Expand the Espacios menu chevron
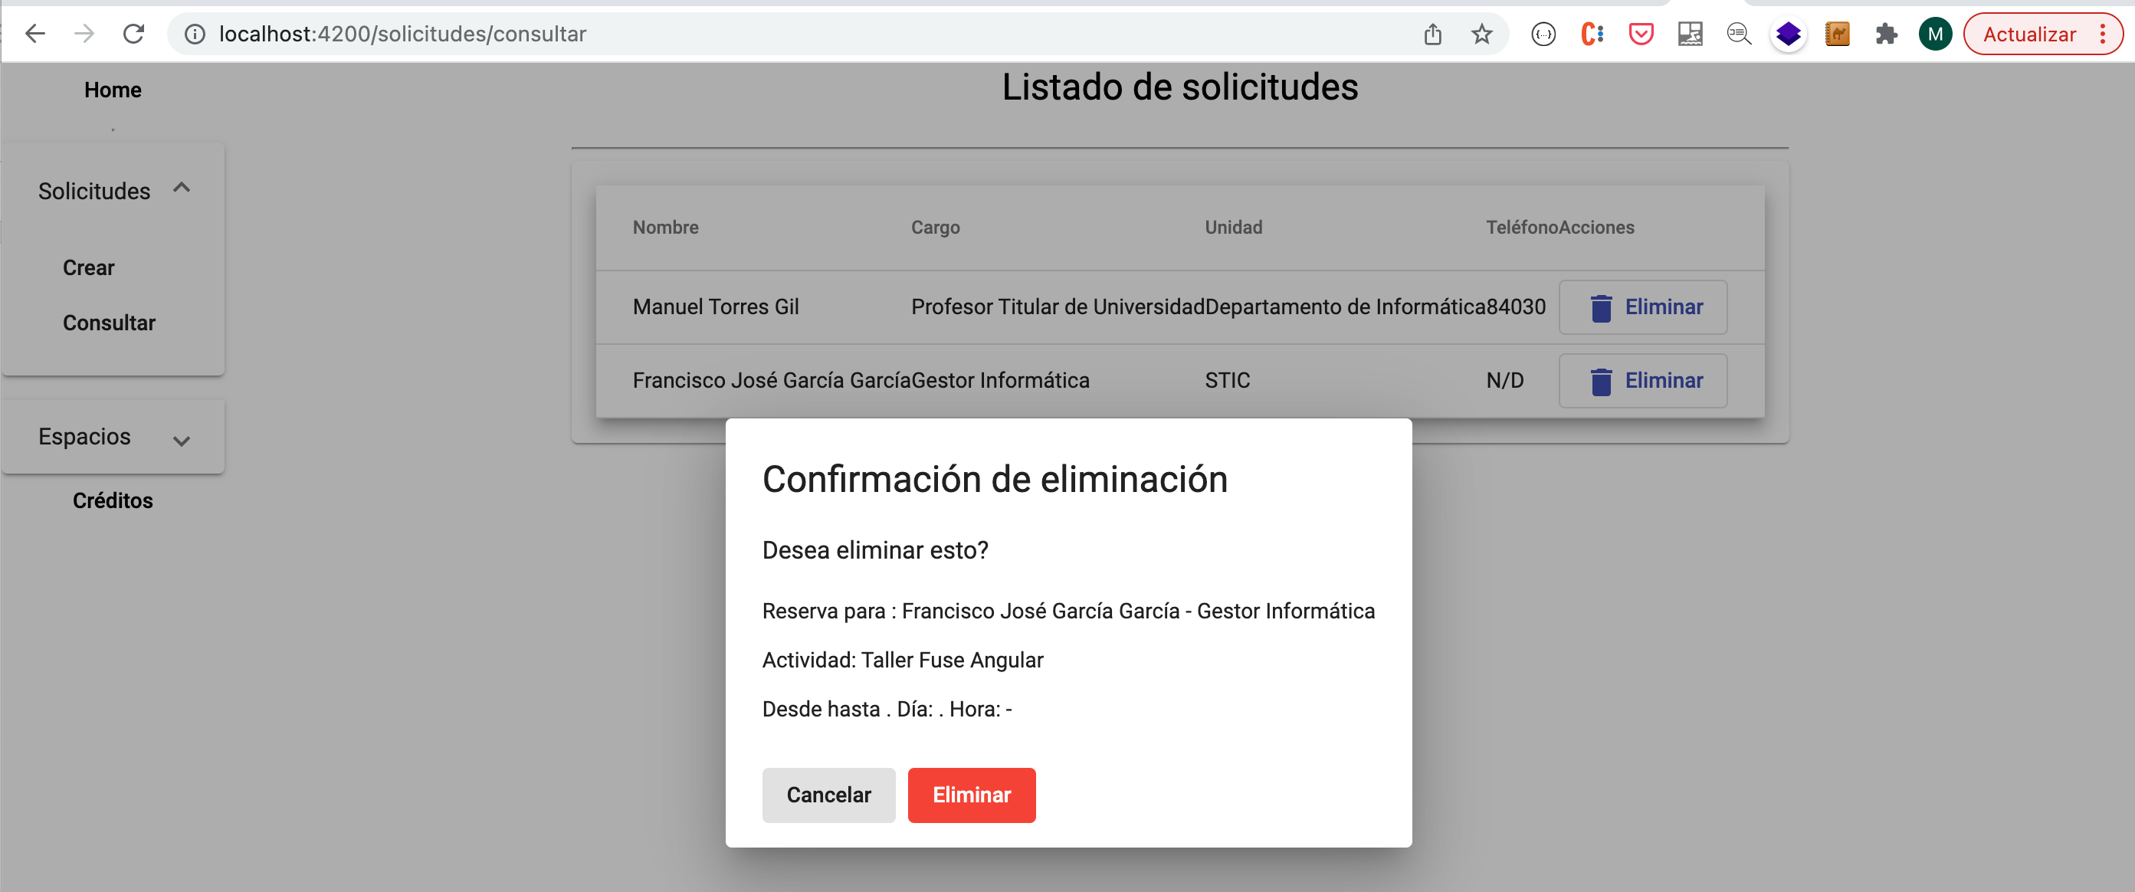This screenshot has width=2135, height=892. 182,441
